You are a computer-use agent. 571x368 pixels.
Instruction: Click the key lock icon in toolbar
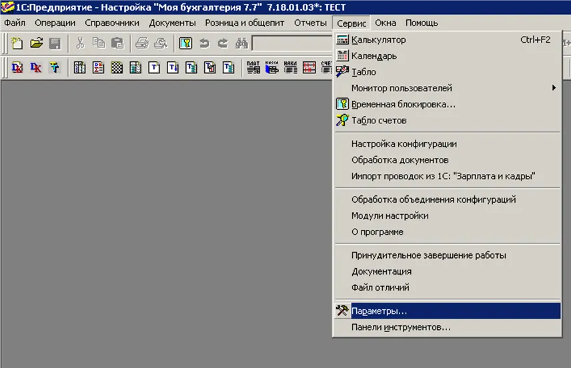pyautogui.click(x=185, y=44)
